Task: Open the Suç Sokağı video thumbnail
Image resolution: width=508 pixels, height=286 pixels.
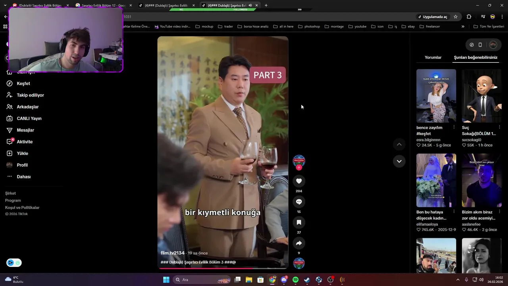Action: point(482,96)
